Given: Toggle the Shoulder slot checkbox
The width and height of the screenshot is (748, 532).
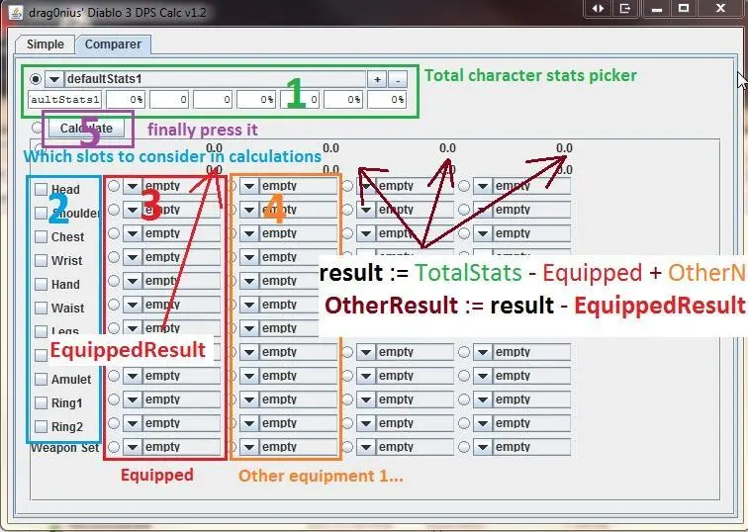Looking at the screenshot, I should click(41, 213).
